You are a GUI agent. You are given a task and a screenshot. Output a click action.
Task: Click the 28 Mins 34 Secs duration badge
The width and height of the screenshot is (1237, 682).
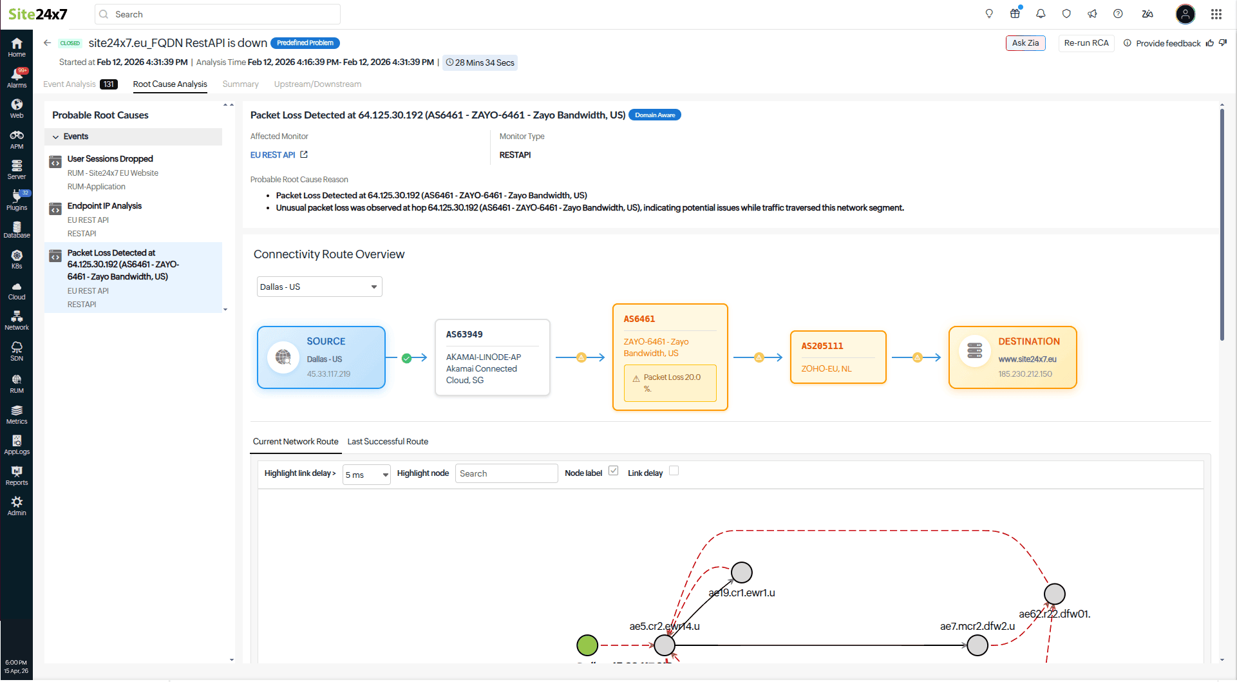pyautogui.click(x=480, y=62)
